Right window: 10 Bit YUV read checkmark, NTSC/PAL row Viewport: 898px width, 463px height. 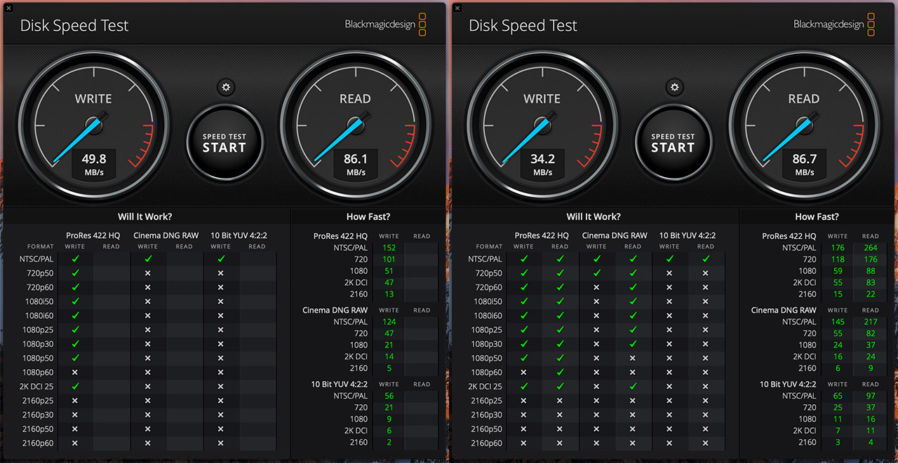pos(706,258)
